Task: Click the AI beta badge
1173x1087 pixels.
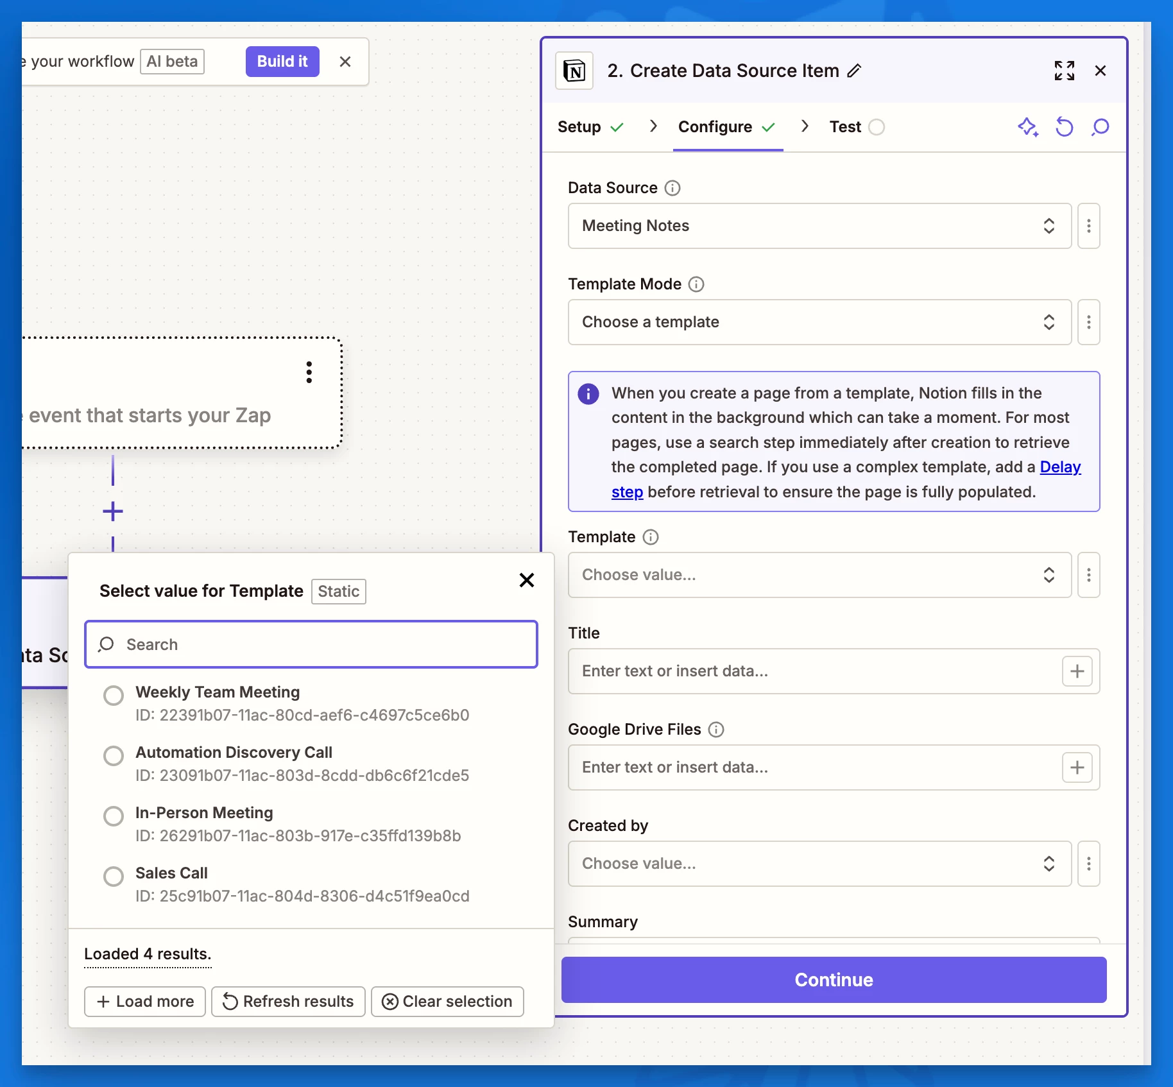Action: pyautogui.click(x=172, y=62)
